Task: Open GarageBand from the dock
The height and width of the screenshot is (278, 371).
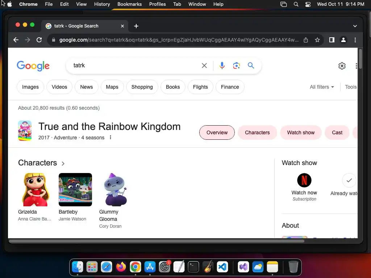Action: click(208, 267)
